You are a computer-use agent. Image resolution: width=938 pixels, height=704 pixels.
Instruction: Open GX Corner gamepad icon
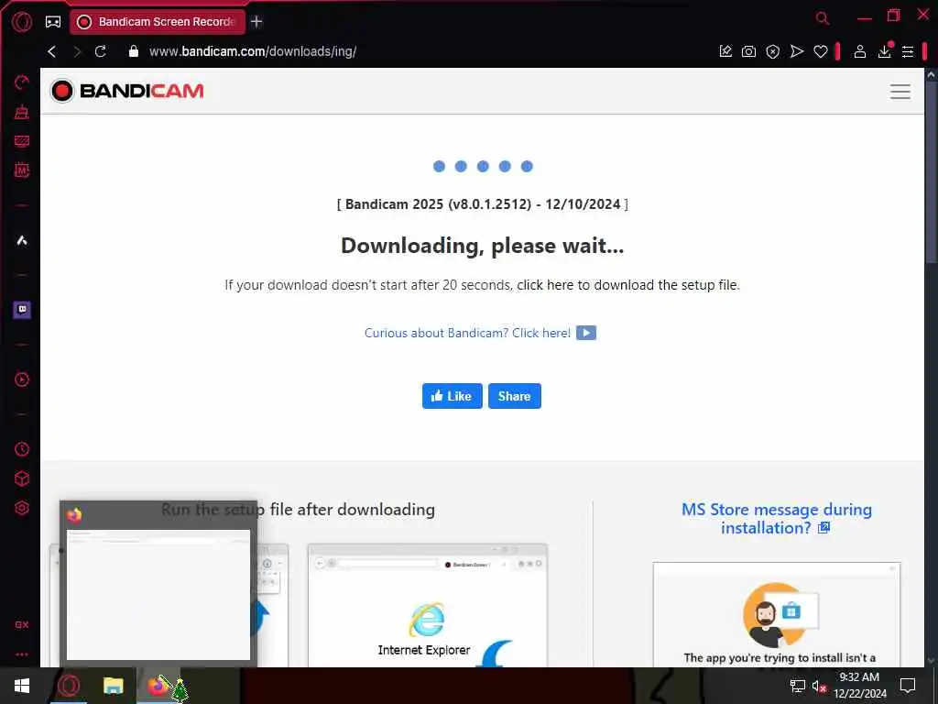point(53,22)
